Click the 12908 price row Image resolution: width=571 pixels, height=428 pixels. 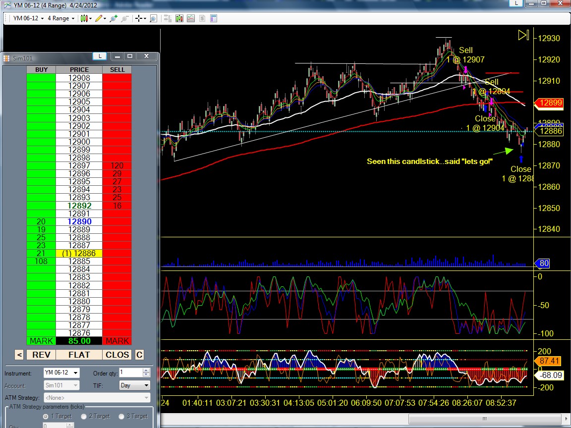[79, 78]
